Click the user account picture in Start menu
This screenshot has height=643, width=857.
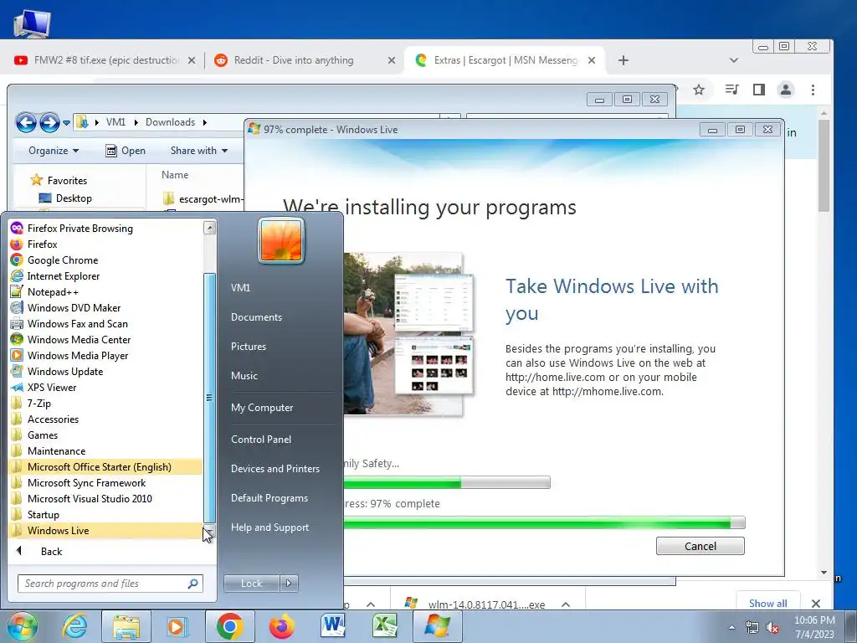(281, 241)
